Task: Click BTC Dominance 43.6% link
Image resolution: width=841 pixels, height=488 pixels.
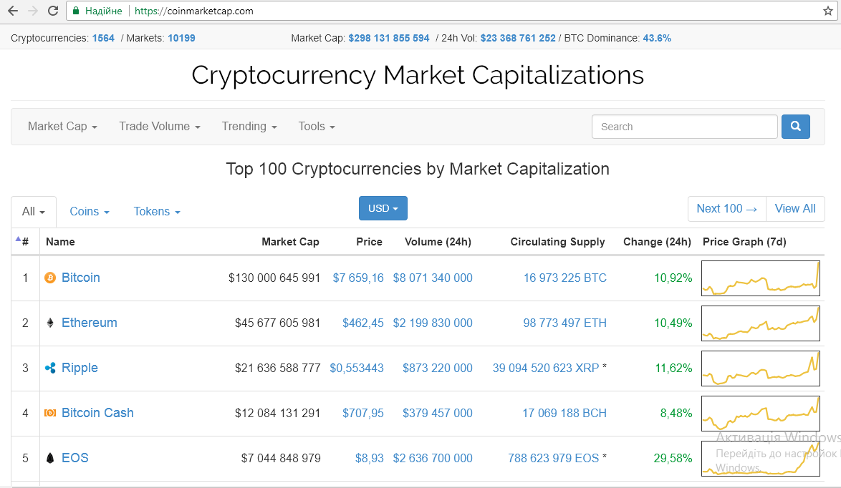Action: (x=657, y=38)
